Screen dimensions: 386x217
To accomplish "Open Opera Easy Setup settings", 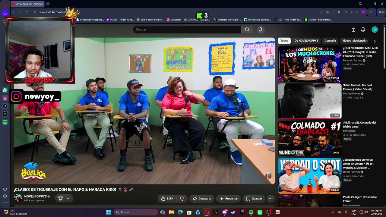I will coord(357,12).
